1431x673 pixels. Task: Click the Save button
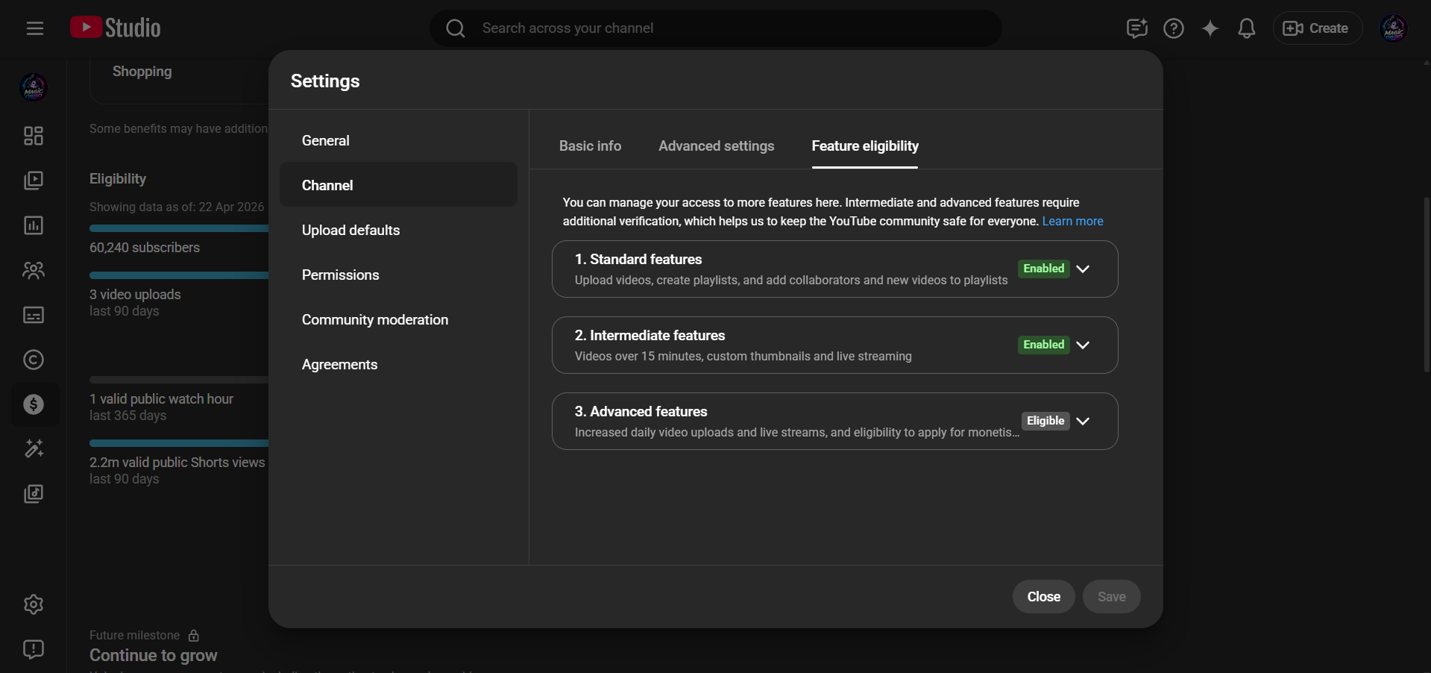pos(1111,597)
